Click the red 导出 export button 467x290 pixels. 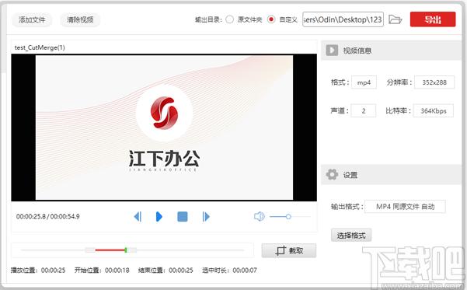click(433, 19)
